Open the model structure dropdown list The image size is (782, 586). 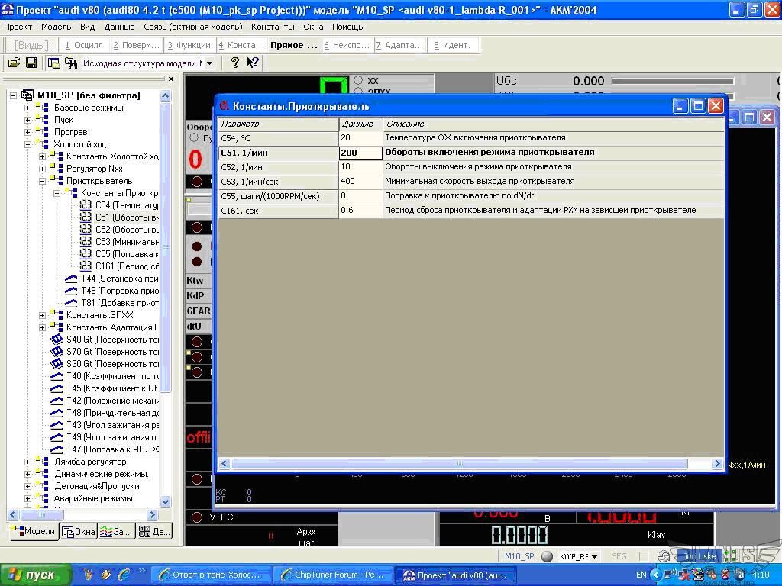point(210,63)
